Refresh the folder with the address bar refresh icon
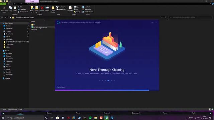The width and height of the screenshot is (214, 120). pos(165,18)
